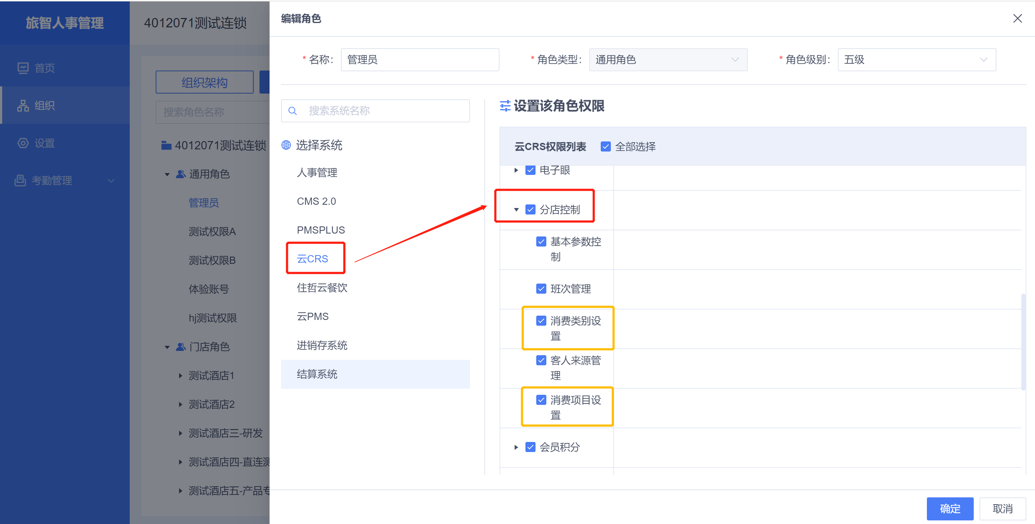The image size is (1035, 524).
Task: Expand the 测试酒店2 node
Action: tap(181, 405)
